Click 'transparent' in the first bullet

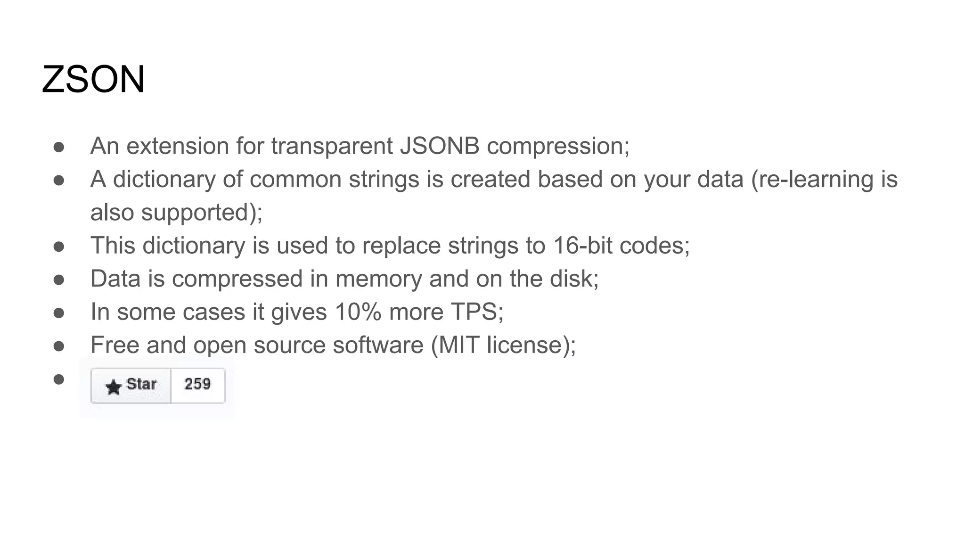tap(332, 146)
